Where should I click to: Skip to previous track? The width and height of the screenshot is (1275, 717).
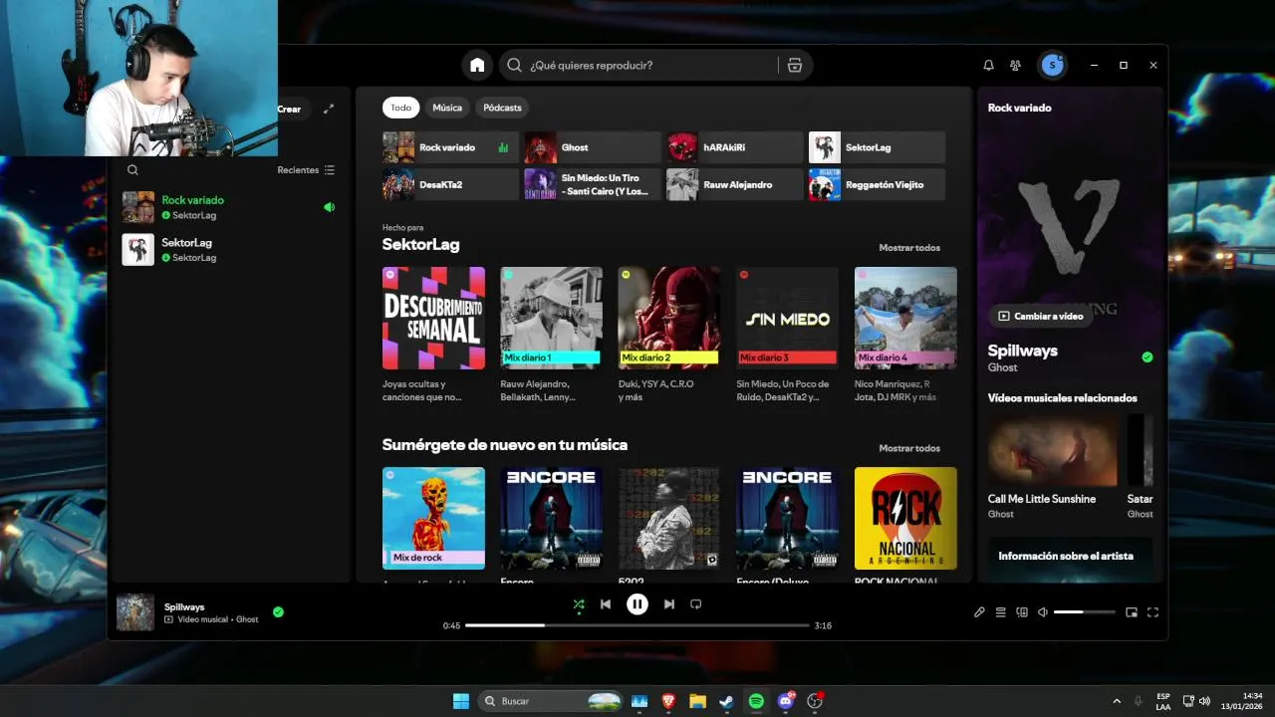click(605, 603)
